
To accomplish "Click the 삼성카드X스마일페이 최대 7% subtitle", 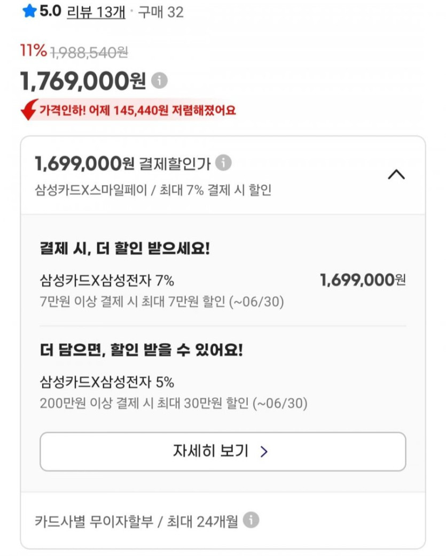I will pos(153,190).
